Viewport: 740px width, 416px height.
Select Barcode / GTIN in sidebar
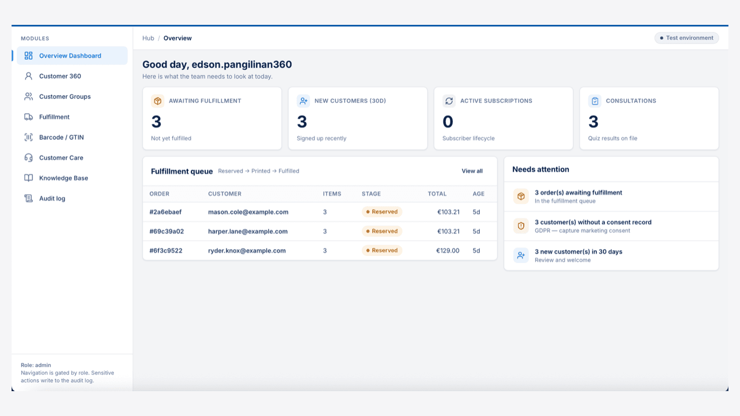coord(72,138)
